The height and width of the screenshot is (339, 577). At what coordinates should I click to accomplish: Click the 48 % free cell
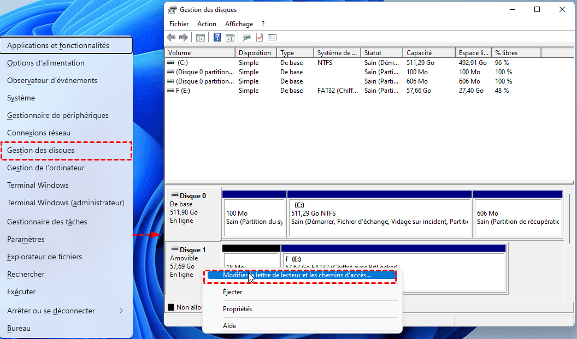(x=502, y=91)
